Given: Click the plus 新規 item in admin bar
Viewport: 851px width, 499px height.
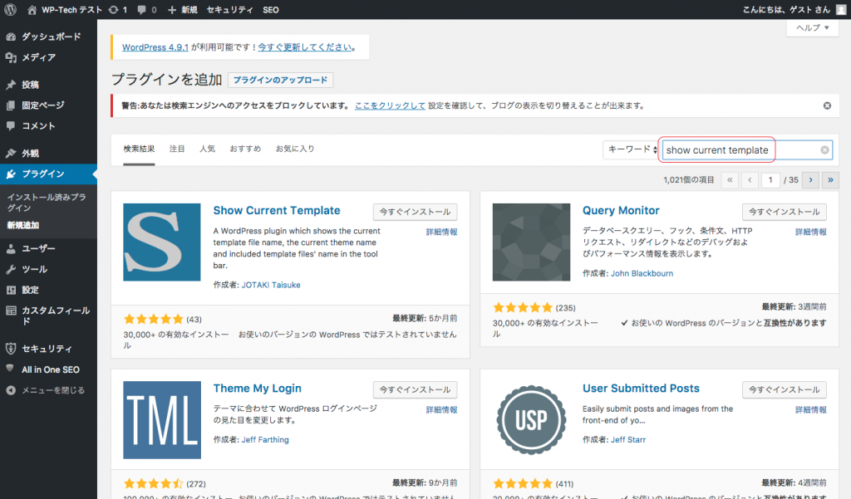Looking at the screenshot, I should point(182,10).
